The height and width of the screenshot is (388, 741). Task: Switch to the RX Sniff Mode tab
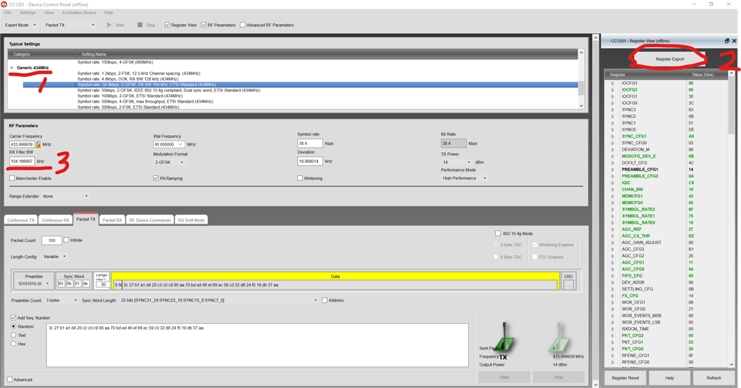tap(191, 220)
